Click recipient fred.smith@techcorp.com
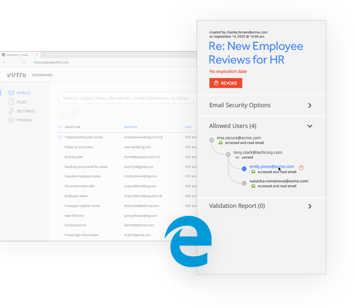355x308 pixels. [x=142, y=206]
